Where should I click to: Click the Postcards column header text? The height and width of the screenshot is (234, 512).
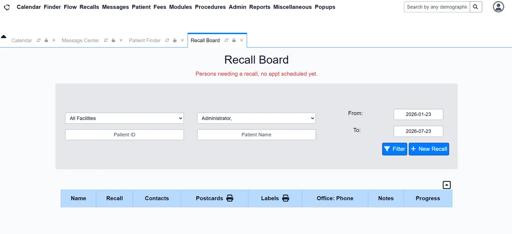[x=209, y=198]
